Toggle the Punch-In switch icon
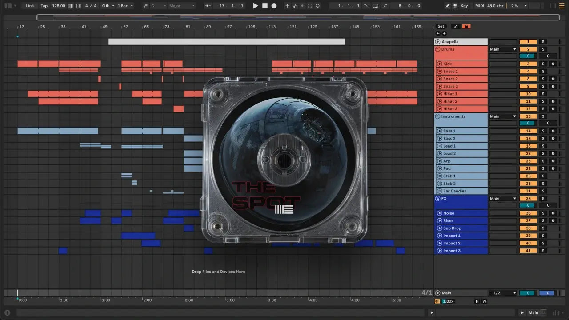The height and width of the screenshot is (320, 569). [x=366, y=6]
